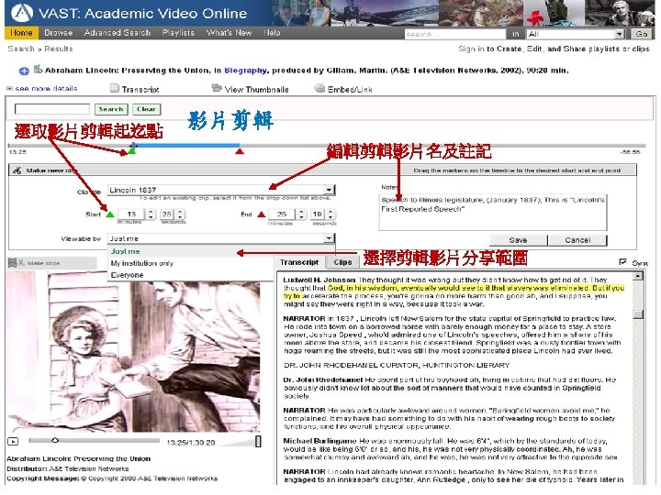The width and height of the screenshot is (661, 495).
Task: Select My institution only option
Action: pyautogui.click(x=142, y=263)
